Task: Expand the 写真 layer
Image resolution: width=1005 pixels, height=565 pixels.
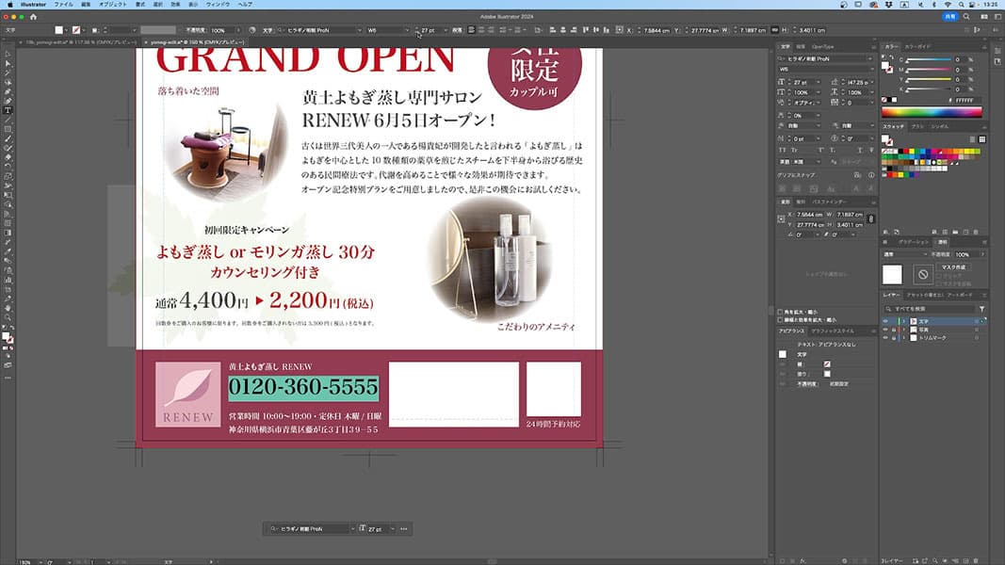Action: pos(902,329)
